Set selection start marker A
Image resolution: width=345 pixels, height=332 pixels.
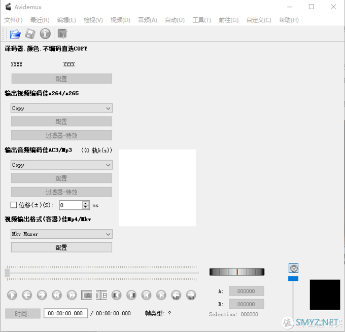tap(87, 295)
